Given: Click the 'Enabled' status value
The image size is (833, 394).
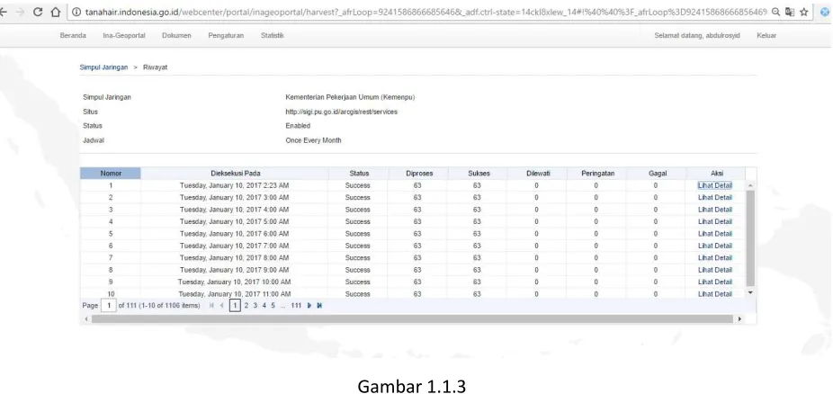Looking at the screenshot, I should pos(298,126).
